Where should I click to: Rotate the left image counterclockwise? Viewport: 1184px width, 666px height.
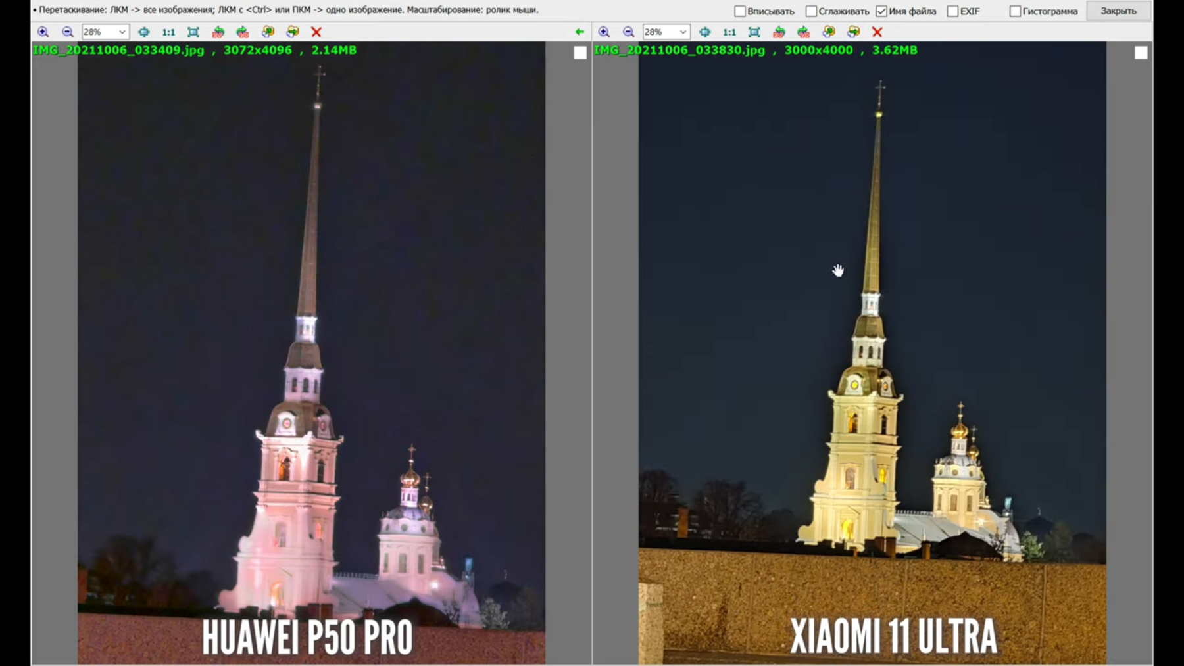click(218, 32)
